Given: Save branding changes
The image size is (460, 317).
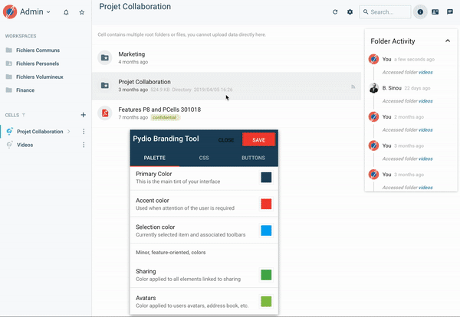Looking at the screenshot, I should pyautogui.click(x=259, y=139).
